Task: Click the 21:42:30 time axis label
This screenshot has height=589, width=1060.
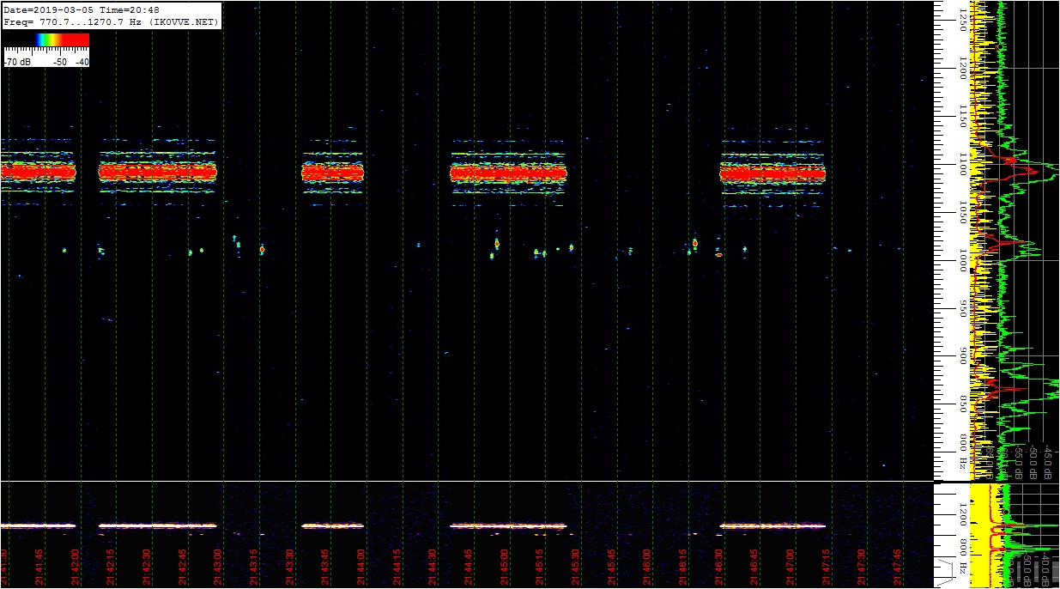Action: click(x=146, y=565)
